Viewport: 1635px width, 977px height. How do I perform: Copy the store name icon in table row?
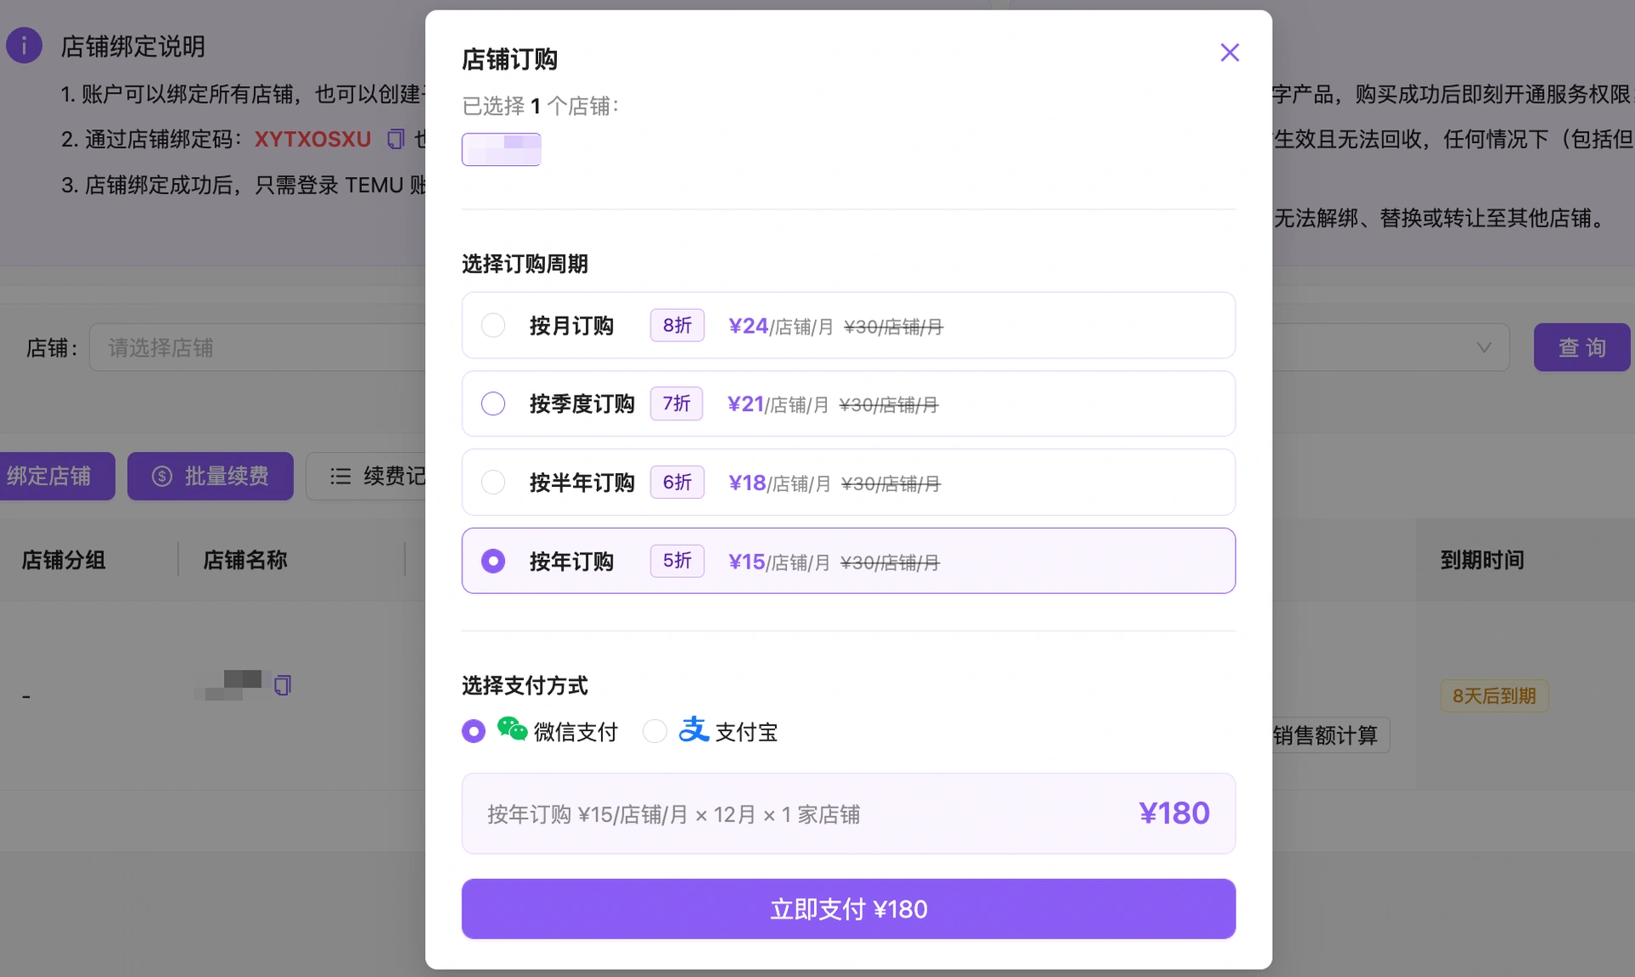[283, 685]
